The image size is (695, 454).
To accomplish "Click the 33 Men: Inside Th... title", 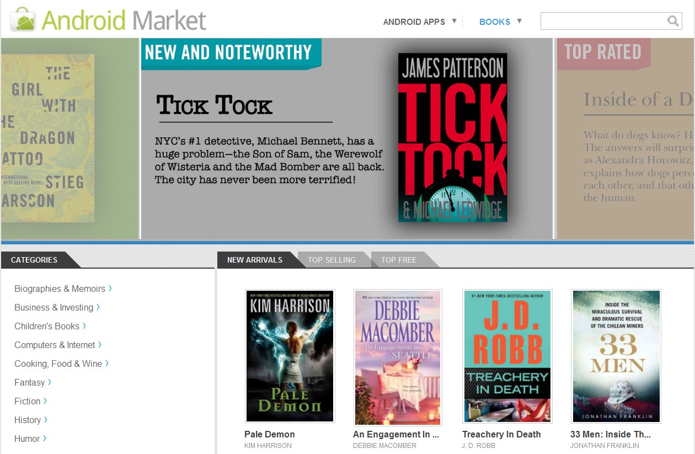I will point(611,434).
